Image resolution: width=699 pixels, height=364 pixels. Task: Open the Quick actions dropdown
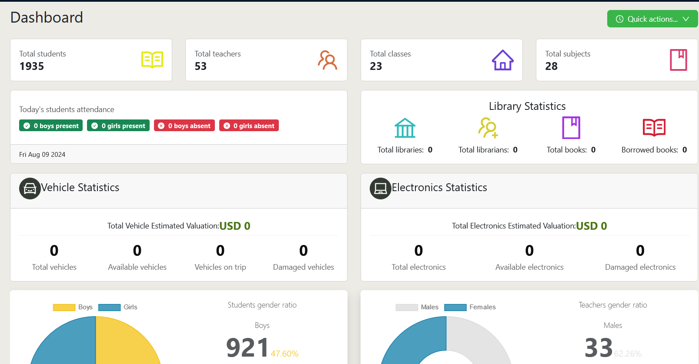pos(652,19)
